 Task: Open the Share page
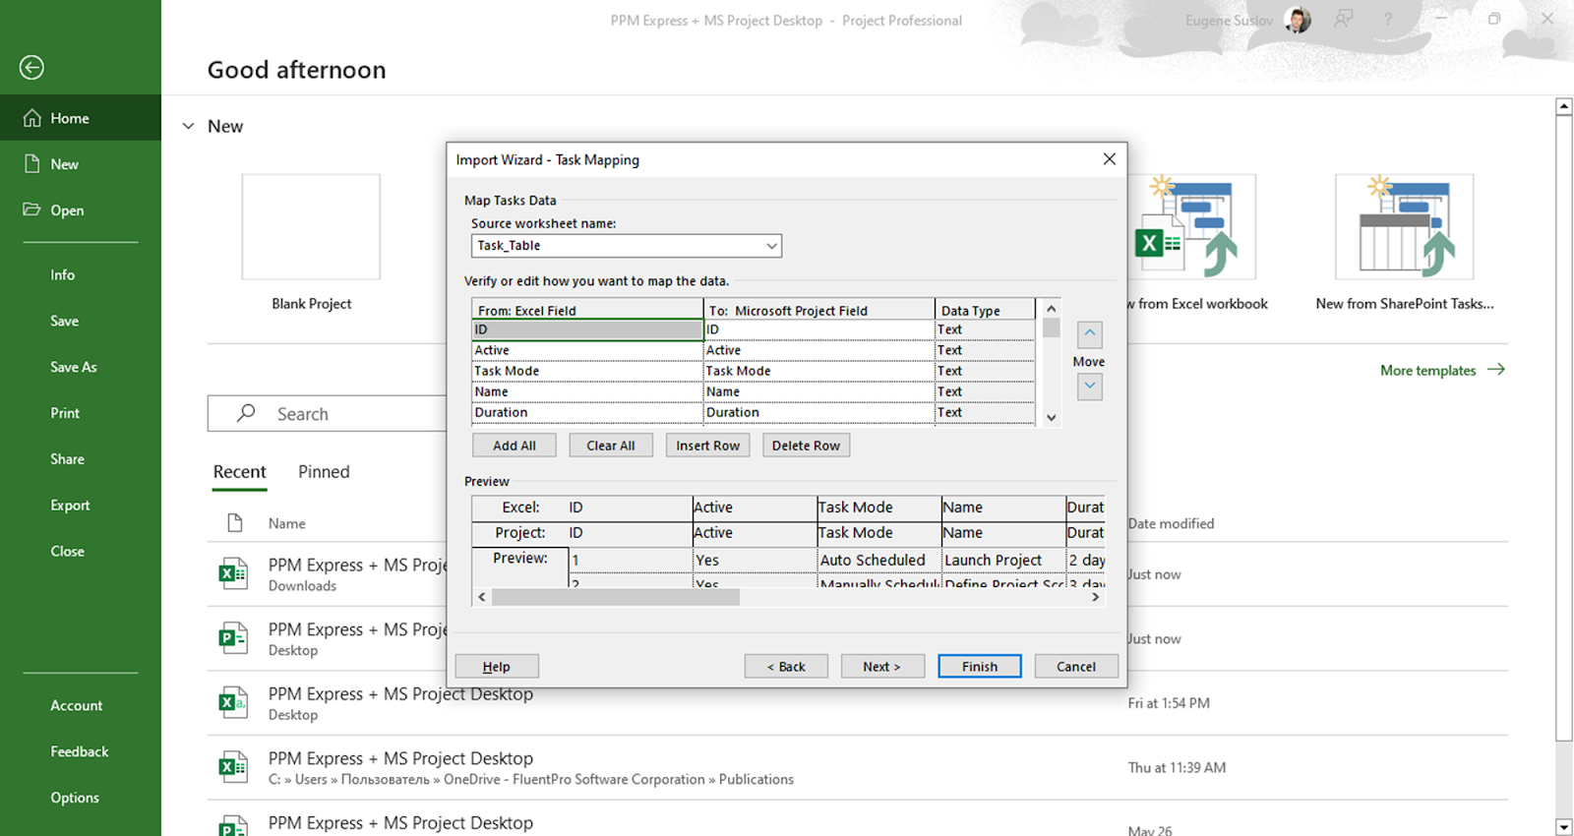point(67,459)
